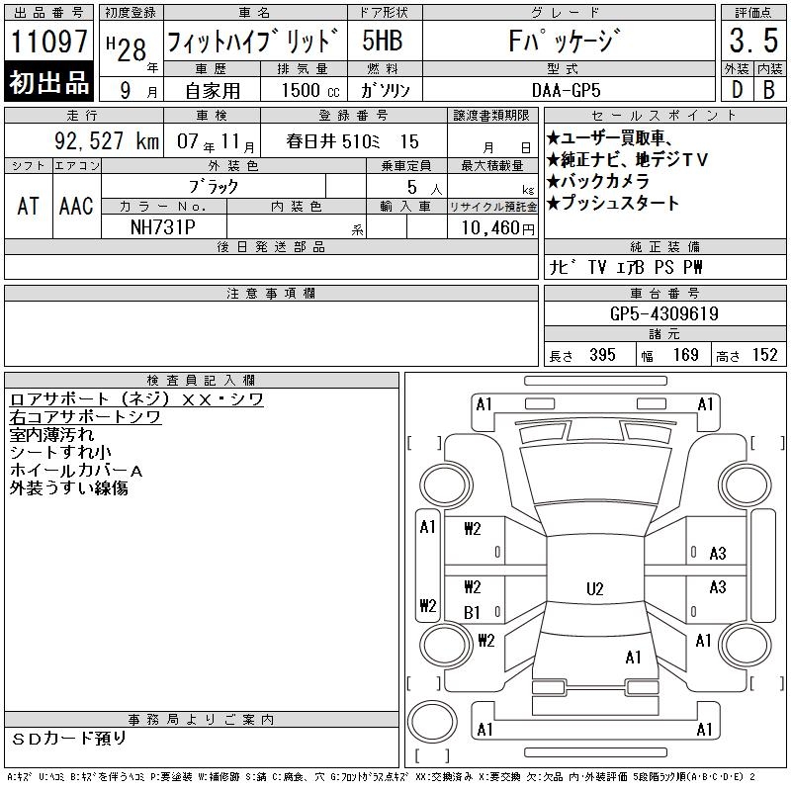Click the damage code legend line at bottom

pos(381,777)
